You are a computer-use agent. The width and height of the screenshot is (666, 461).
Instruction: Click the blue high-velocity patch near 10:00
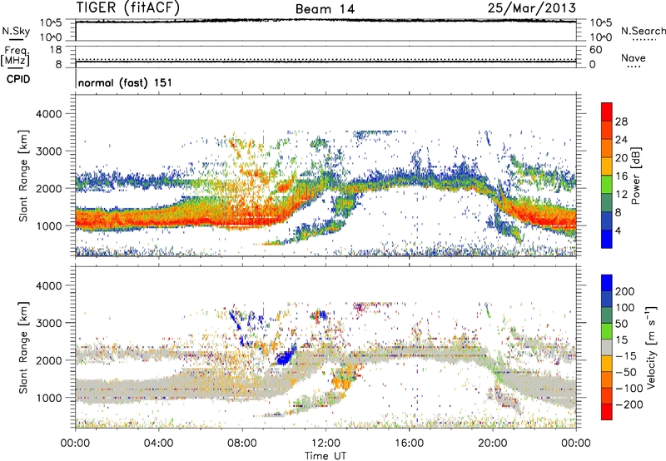click(x=286, y=357)
